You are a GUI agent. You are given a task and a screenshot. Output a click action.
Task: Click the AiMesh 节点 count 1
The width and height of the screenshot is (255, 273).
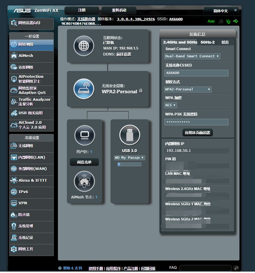96,197
